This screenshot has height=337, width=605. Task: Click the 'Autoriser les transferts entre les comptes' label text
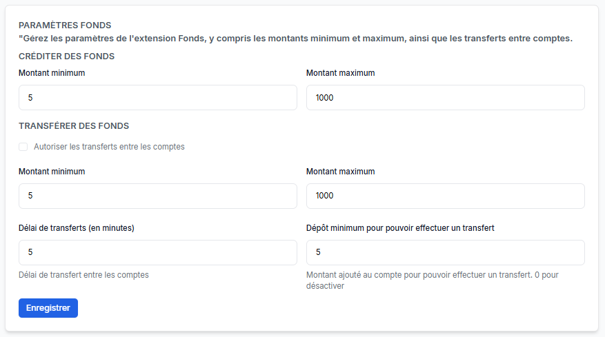click(109, 147)
